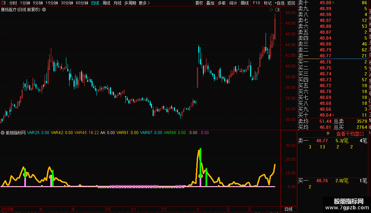Toggle the chart side panel icon
Image resolution: width=371 pixels, height=213 pixels.
point(277,10)
